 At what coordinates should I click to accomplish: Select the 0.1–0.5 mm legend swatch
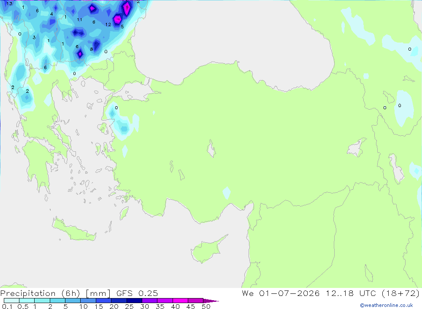coord(11,301)
